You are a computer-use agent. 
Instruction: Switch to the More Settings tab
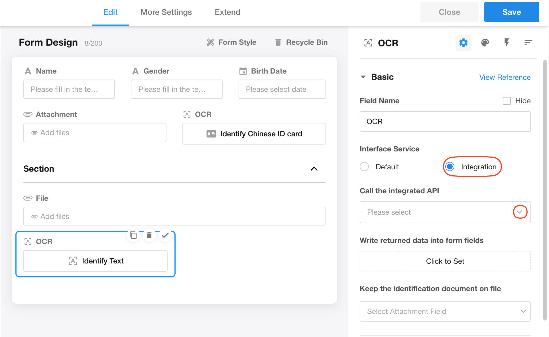[166, 12]
